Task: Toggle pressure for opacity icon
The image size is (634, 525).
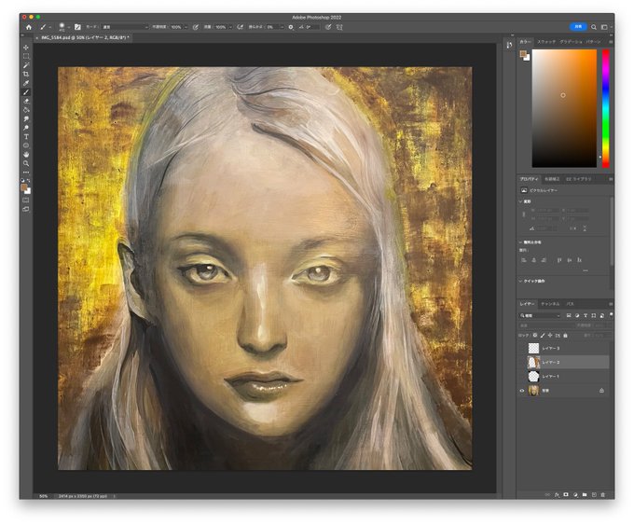Action: [195, 27]
